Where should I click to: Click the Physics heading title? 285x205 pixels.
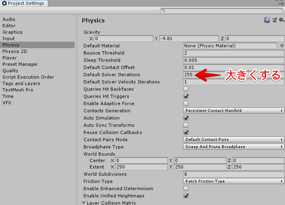[93, 20]
